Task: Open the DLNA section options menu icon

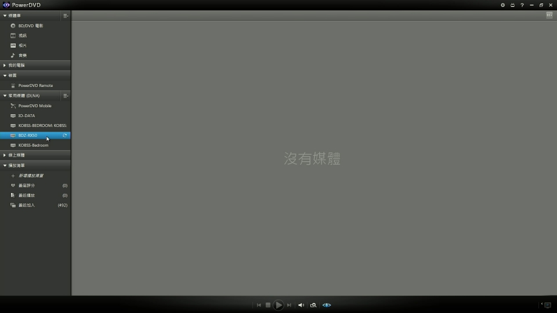Action: [66, 96]
